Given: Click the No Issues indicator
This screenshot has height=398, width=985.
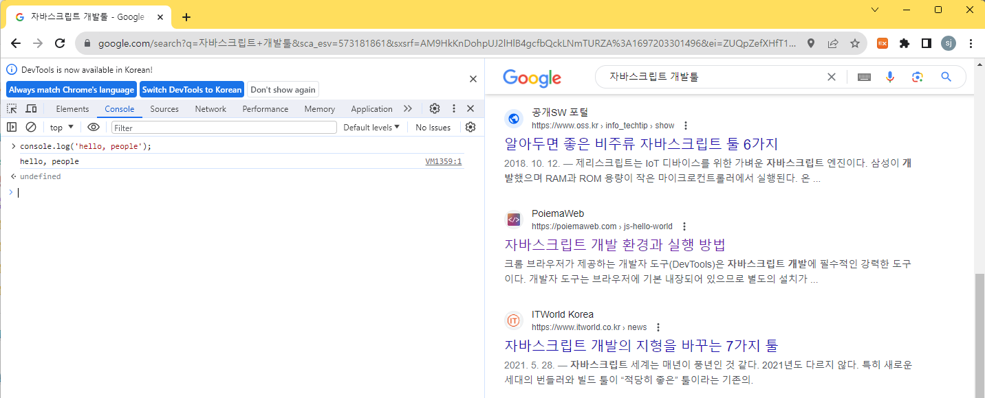Looking at the screenshot, I should [433, 128].
